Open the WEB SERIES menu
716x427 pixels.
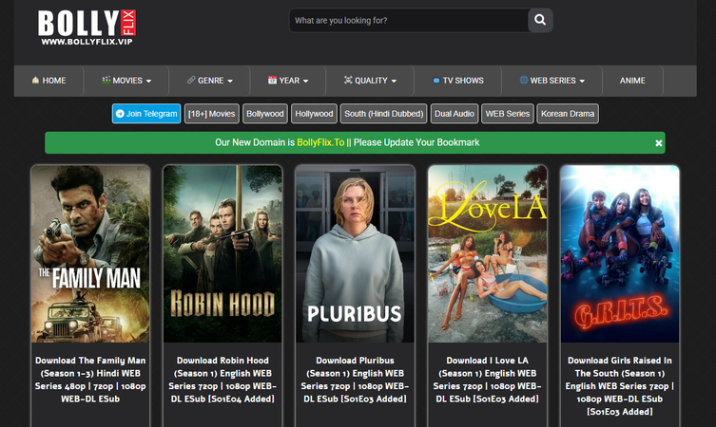tap(552, 81)
